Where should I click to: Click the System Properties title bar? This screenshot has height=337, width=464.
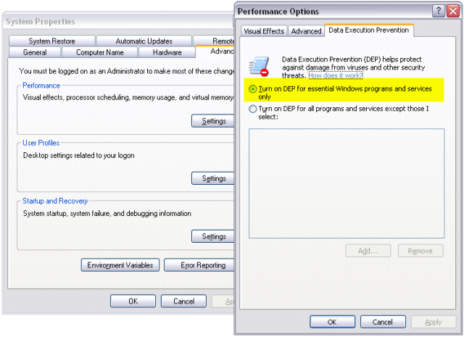tap(118, 21)
